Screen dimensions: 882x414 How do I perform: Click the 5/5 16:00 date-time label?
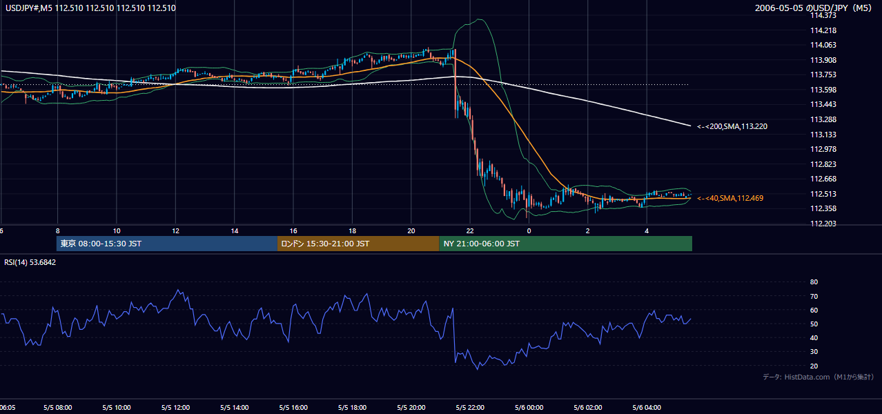[293, 408]
